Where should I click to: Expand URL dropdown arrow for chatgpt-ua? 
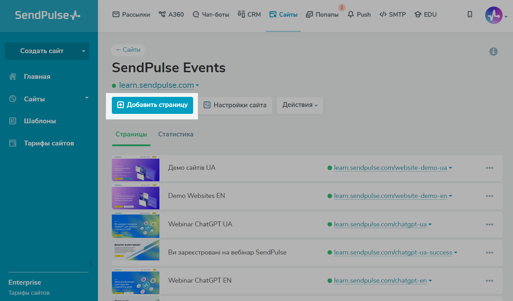click(x=430, y=225)
